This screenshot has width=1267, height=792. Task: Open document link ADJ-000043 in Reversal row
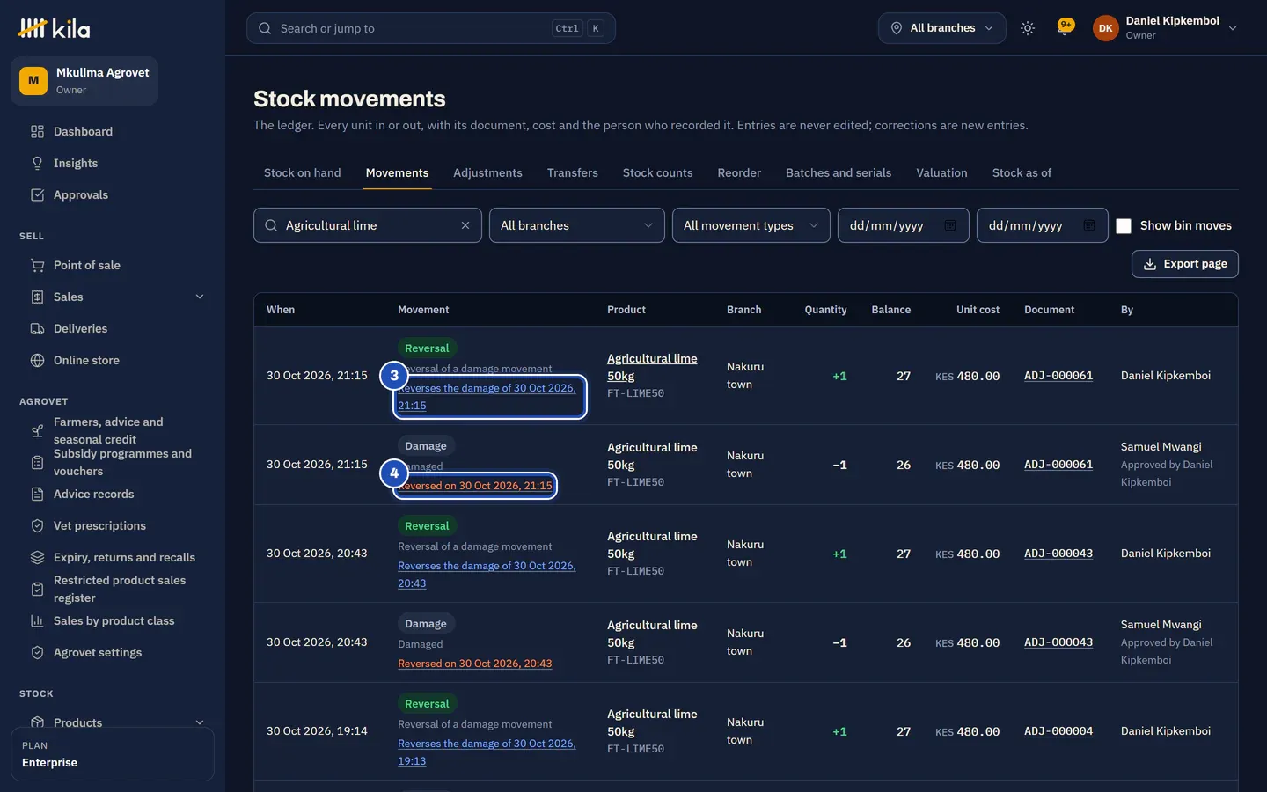(x=1058, y=554)
